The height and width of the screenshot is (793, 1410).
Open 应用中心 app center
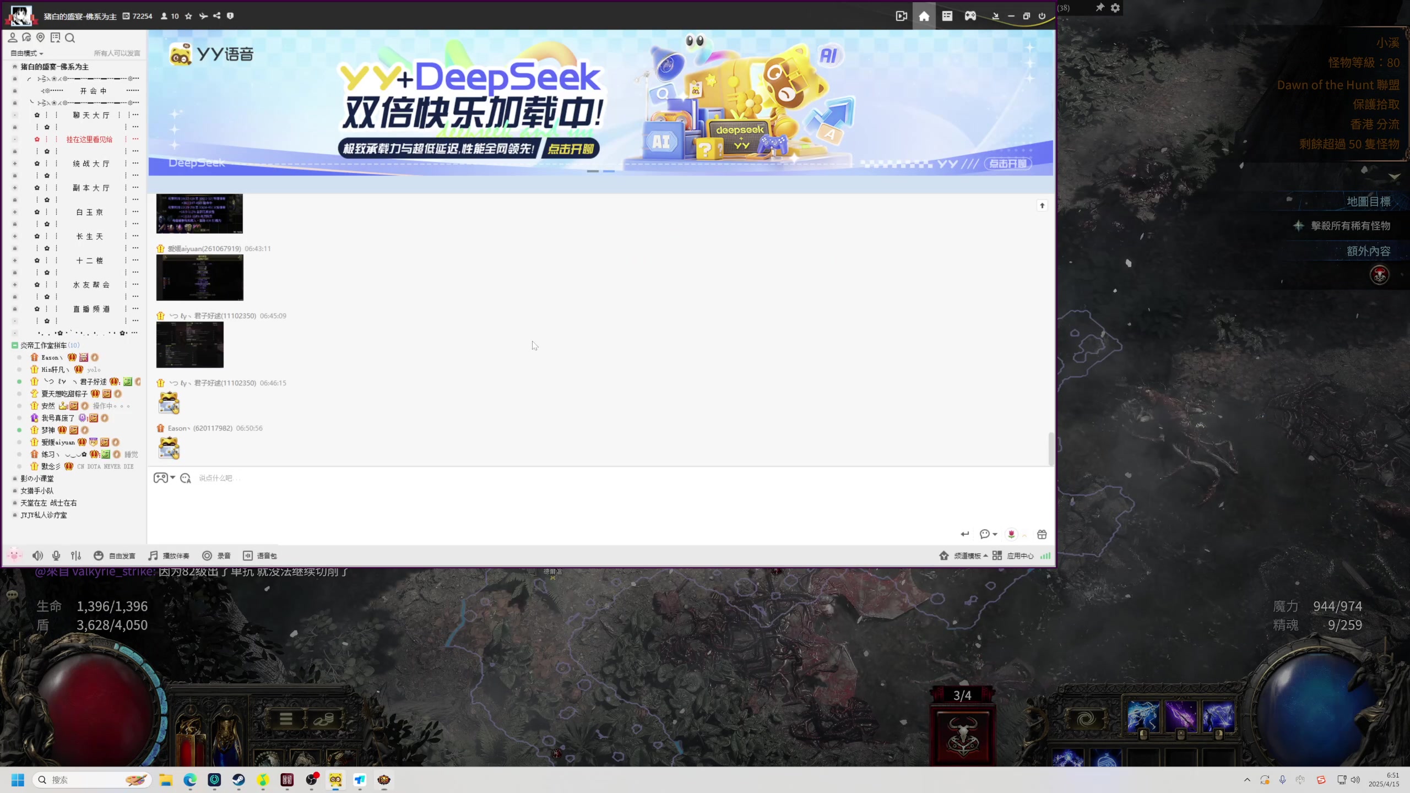[1013, 556]
